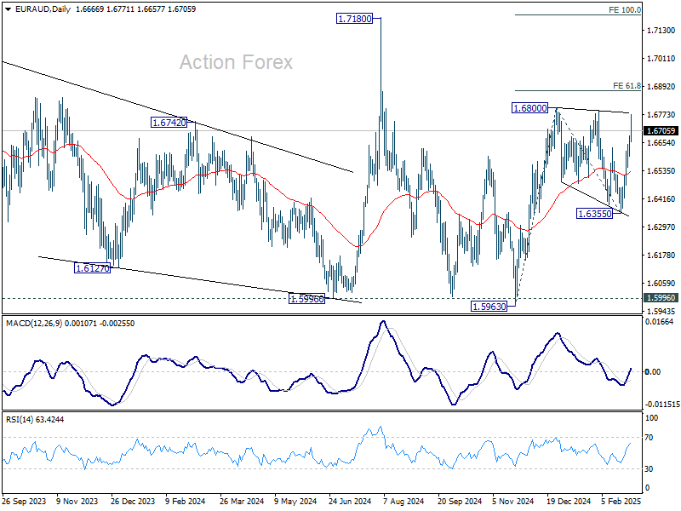Open the EURAUD chart dropdown triangle
Screen dimensions: 681x511
[x=9, y=9]
